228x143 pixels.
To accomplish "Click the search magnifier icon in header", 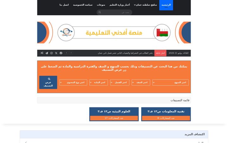I will tap(100, 12).
